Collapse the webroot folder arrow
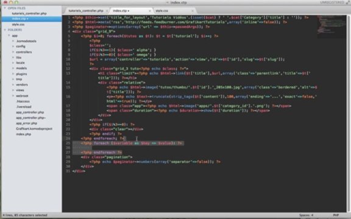 (13, 96)
